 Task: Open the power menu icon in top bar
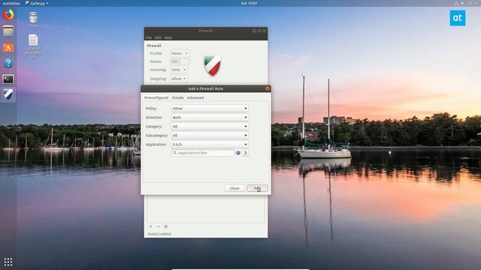point(470,3)
